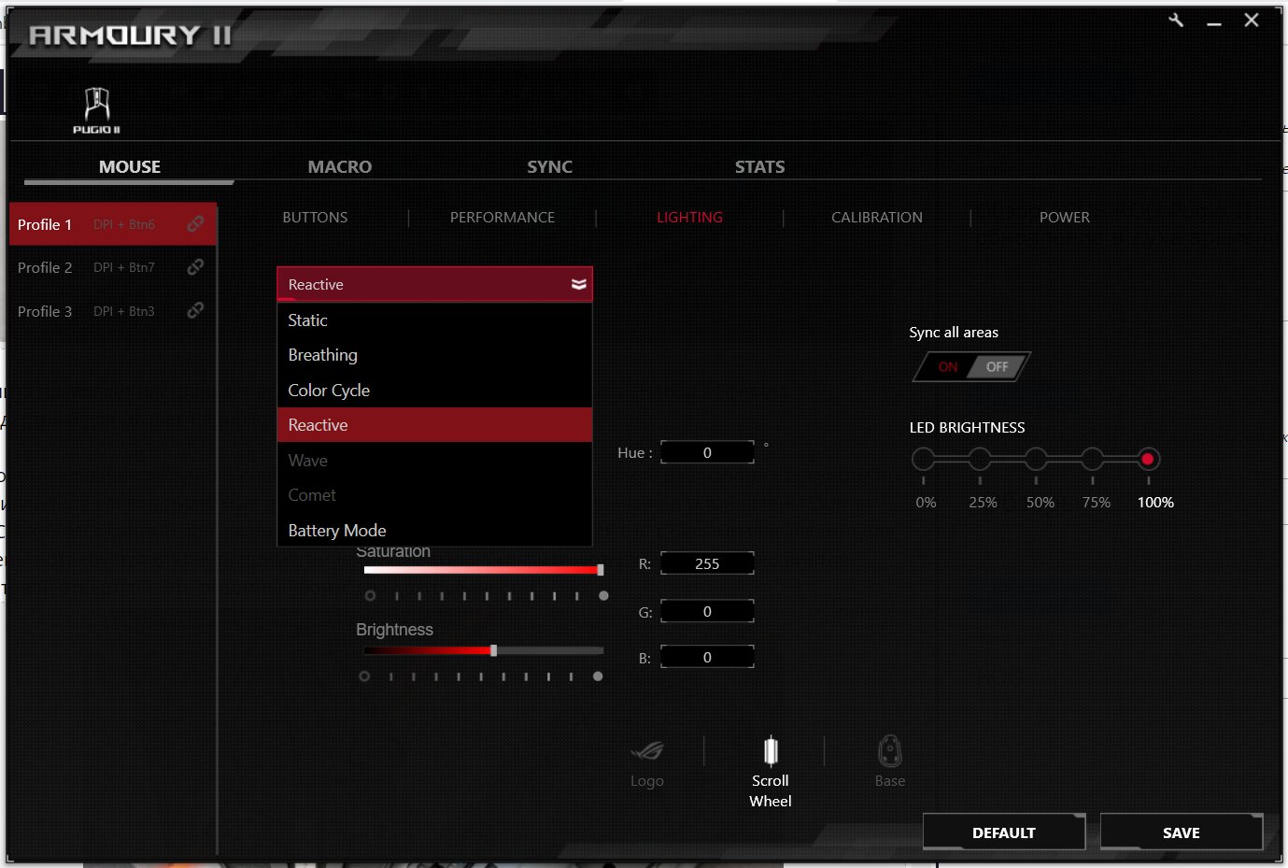Click the Hue value field
Viewport: 1288px width, 868px height.
tap(707, 452)
